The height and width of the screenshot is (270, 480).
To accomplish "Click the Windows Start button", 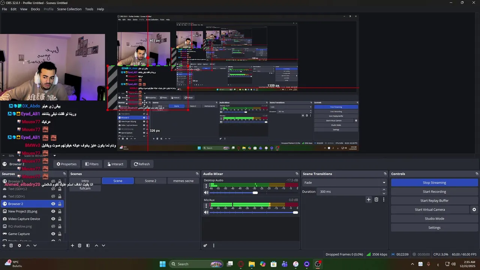I will [x=162, y=264].
